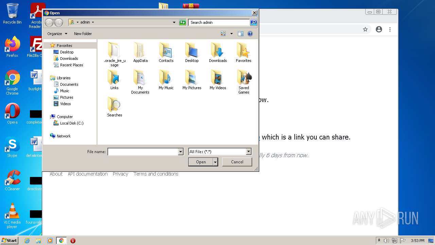Click the Cancel button
The width and height of the screenshot is (435, 245).
tap(237, 162)
